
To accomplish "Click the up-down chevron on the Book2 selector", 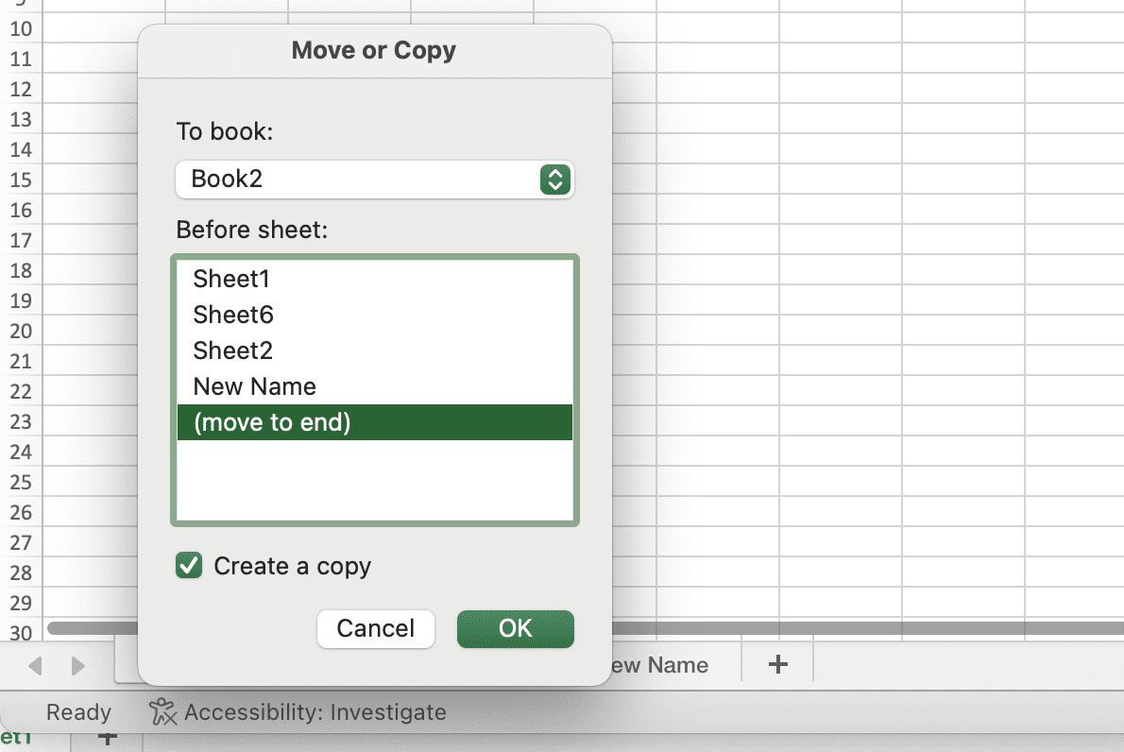I will [555, 179].
